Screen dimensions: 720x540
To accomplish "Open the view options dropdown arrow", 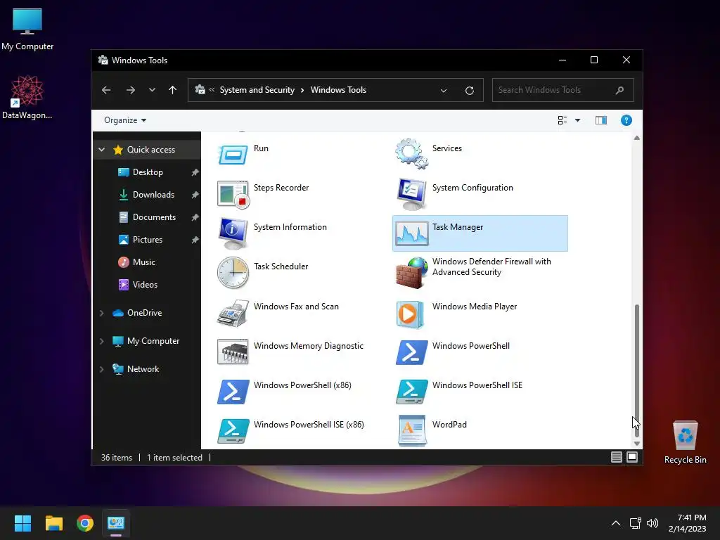I will tap(578, 120).
